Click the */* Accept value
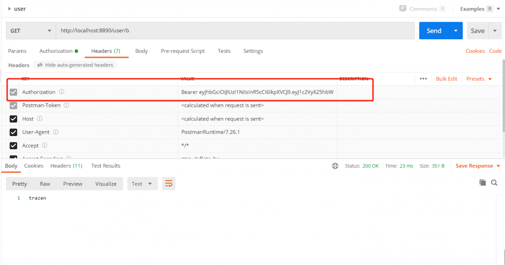This screenshot has width=505, height=265. 185,146
